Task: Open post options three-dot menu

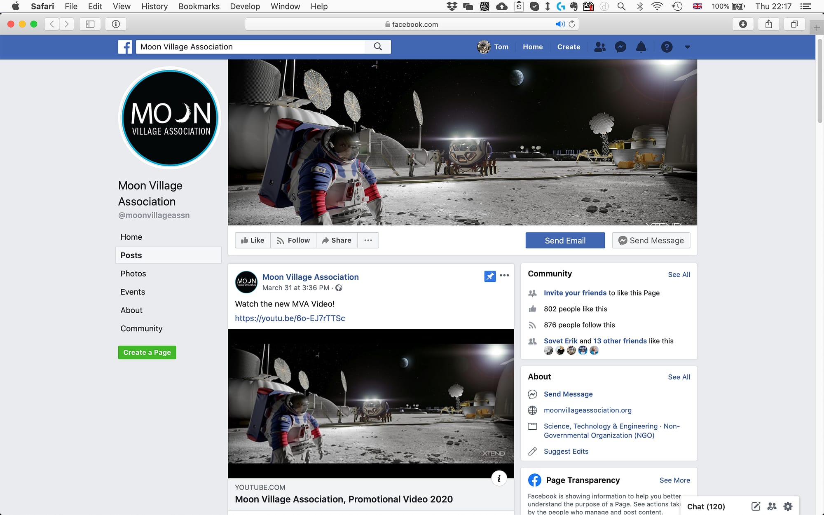Action: (504, 275)
